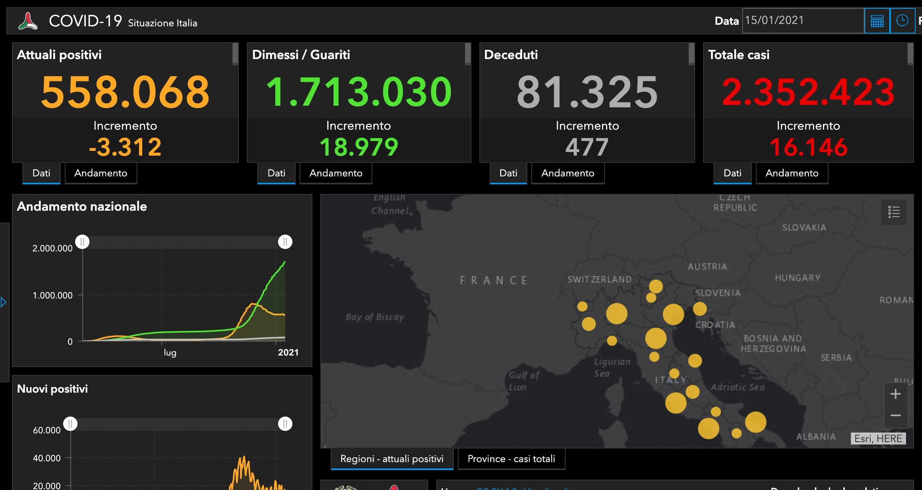Open Andamento tab under Totale casi

coord(792,173)
